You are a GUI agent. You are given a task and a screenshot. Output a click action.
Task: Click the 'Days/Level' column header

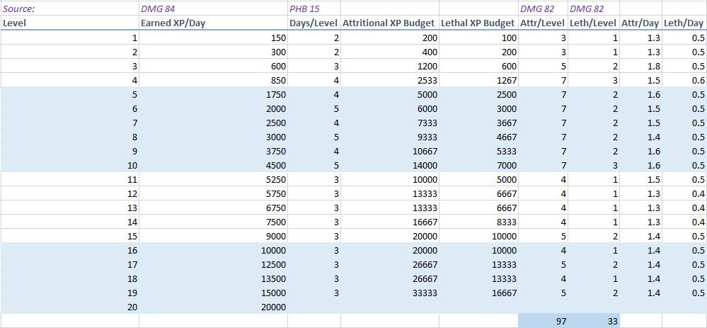point(314,23)
